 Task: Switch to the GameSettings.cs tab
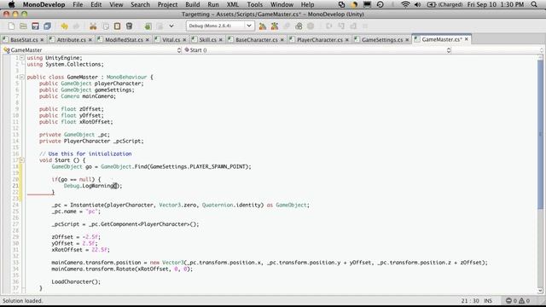click(381, 40)
